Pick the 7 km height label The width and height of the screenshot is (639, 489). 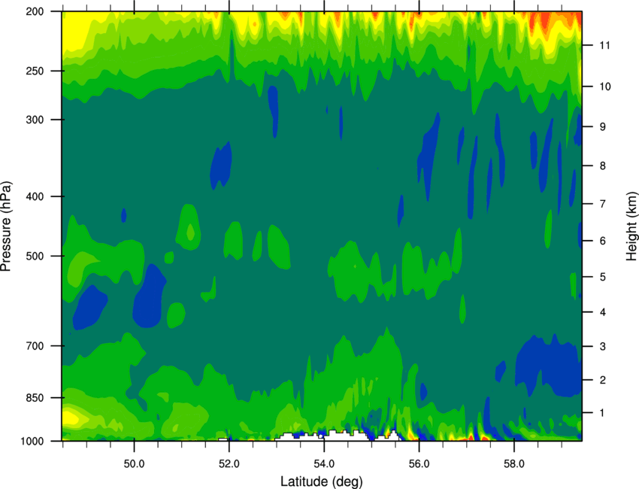602,204
